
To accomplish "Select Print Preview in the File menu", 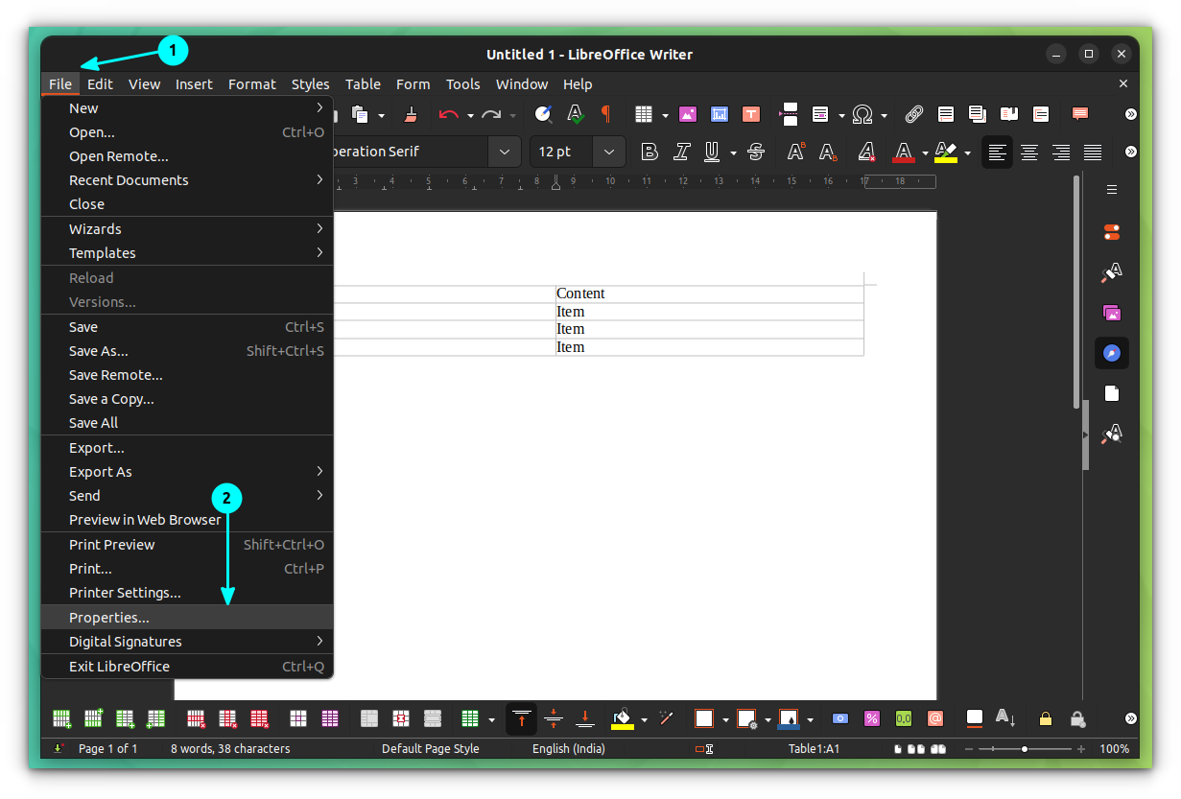I will (x=111, y=544).
